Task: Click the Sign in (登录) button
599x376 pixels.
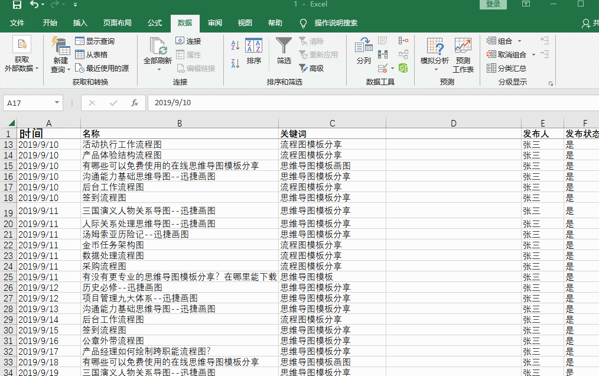Action: click(493, 4)
